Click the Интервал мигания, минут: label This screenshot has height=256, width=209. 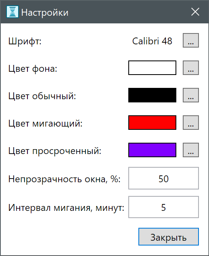pyautogui.click(x=66, y=208)
